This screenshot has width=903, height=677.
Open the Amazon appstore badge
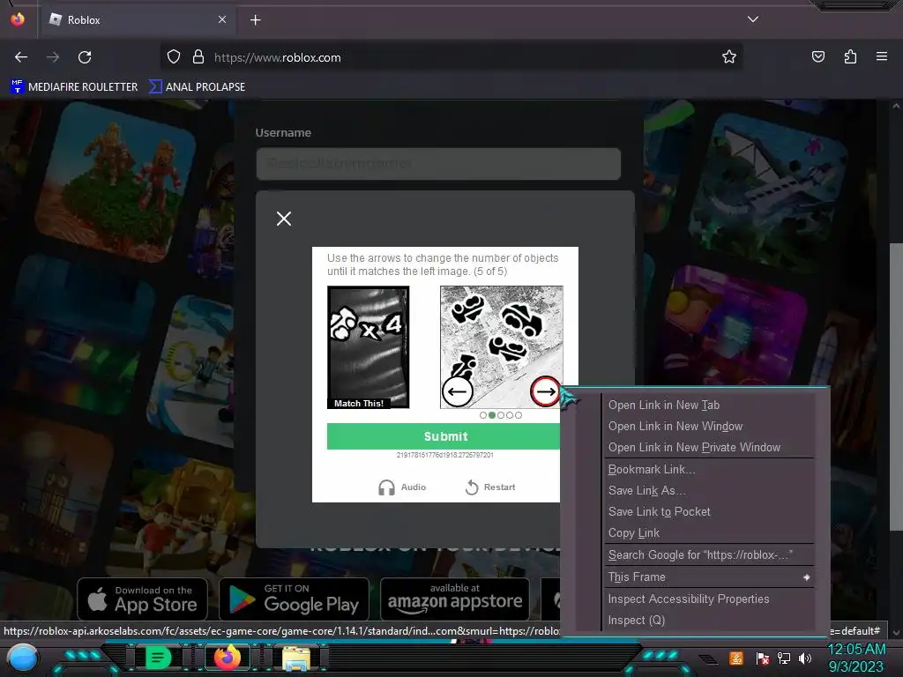click(455, 599)
